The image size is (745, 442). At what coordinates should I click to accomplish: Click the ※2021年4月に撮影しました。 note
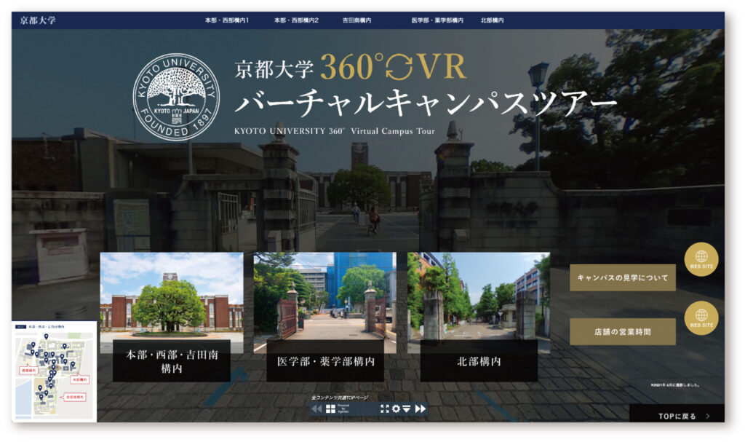pos(675,385)
